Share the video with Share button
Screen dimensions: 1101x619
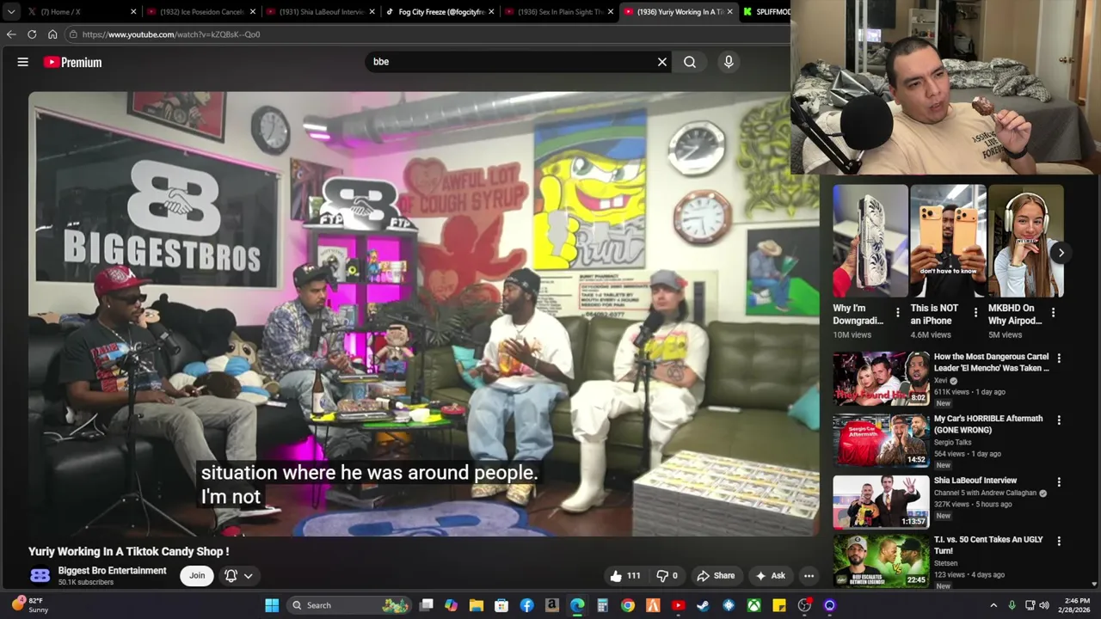[x=716, y=576]
